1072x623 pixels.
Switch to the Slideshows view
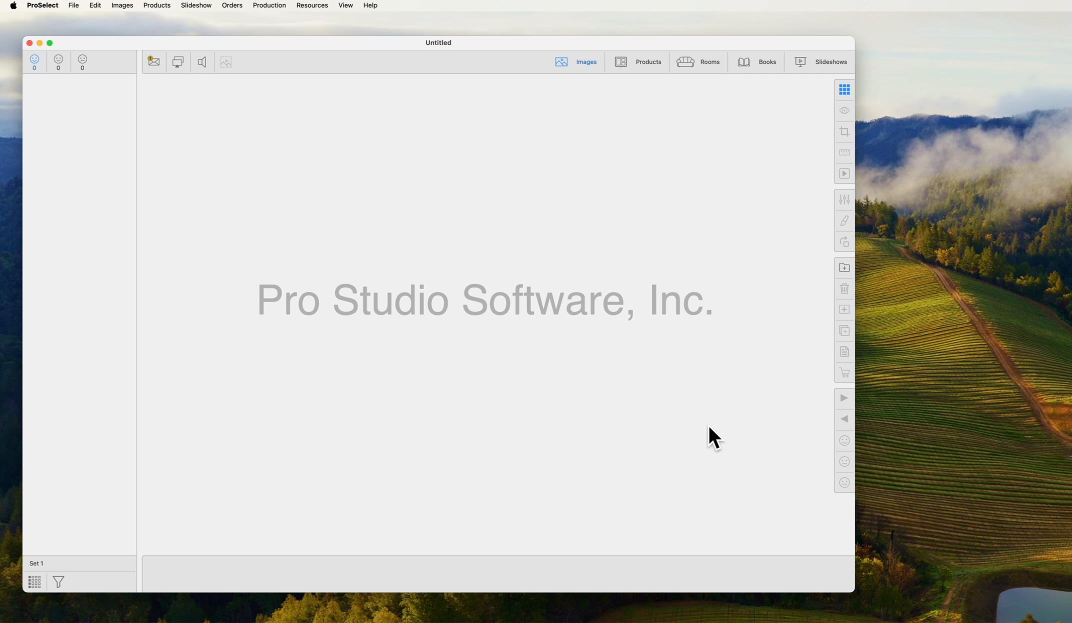point(820,61)
